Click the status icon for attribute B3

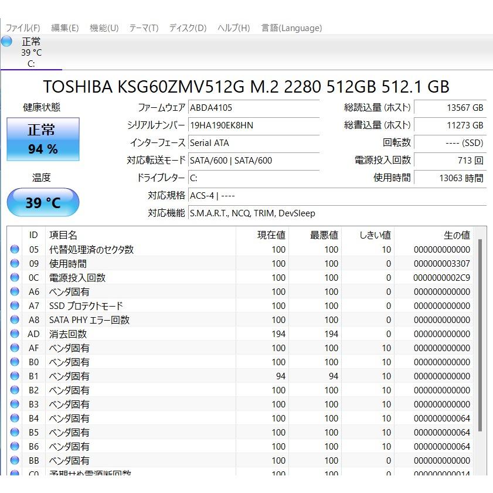tap(15, 404)
